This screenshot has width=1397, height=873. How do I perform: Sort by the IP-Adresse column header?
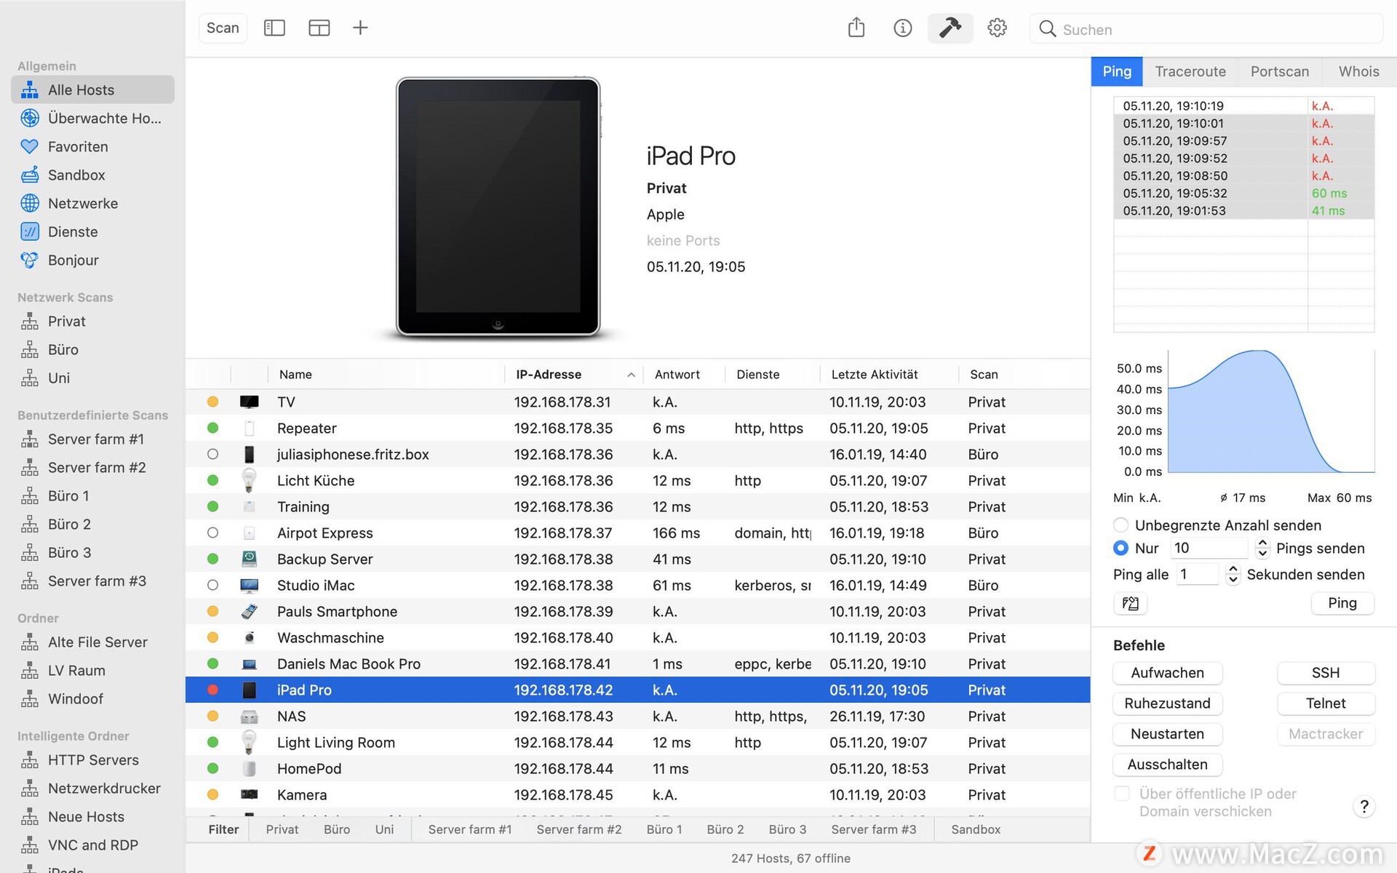pyautogui.click(x=575, y=374)
